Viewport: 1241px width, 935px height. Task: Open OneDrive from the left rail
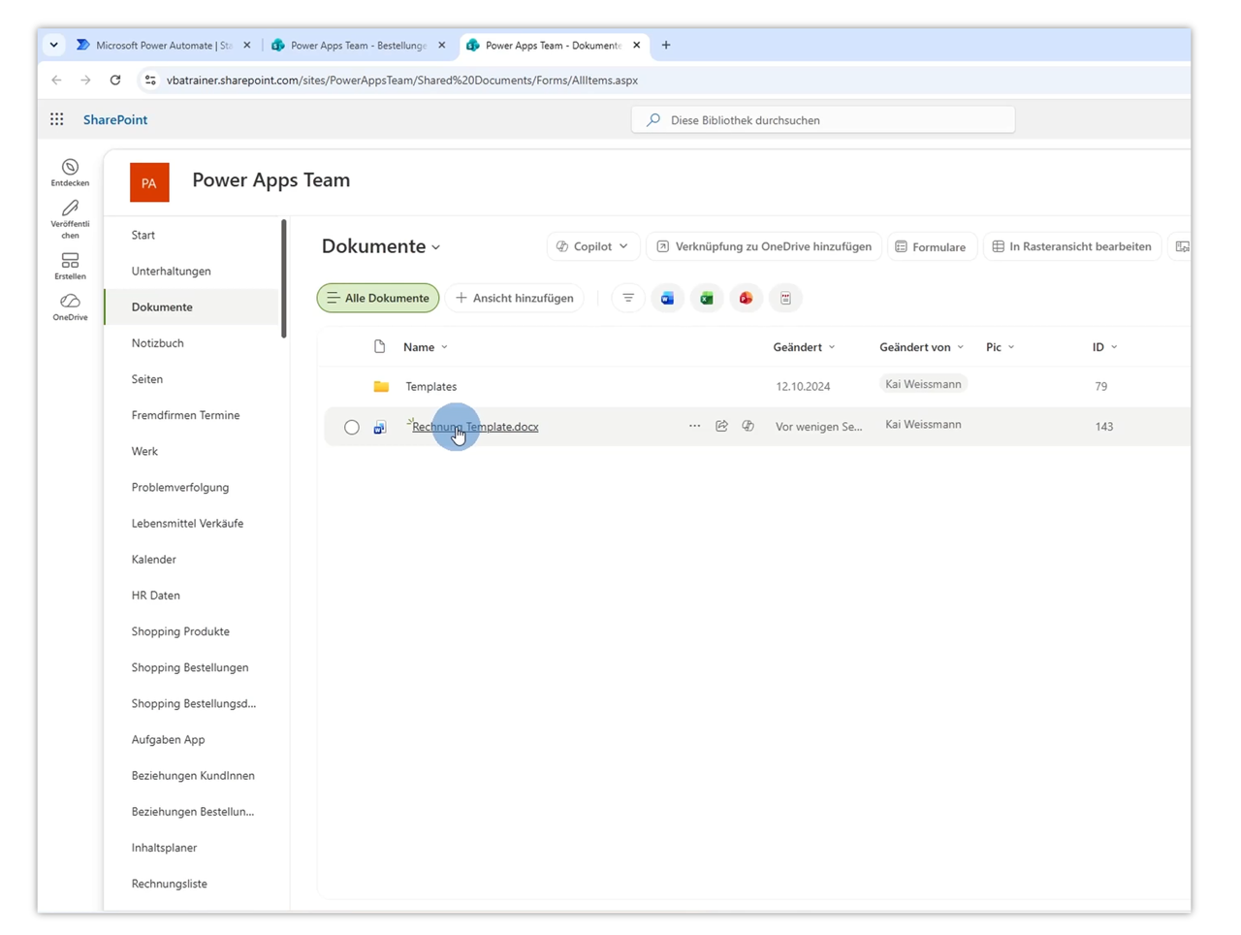(x=70, y=307)
